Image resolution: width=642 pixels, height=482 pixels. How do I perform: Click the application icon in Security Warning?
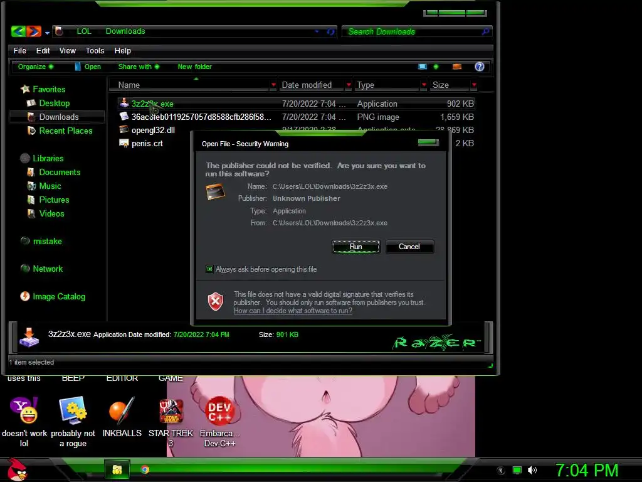click(x=216, y=192)
